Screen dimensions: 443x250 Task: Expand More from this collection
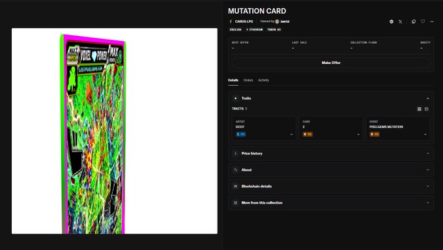[331, 202]
